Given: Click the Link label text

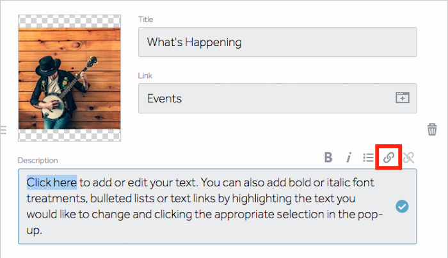Looking at the screenshot, I should click(x=145, y=76).
